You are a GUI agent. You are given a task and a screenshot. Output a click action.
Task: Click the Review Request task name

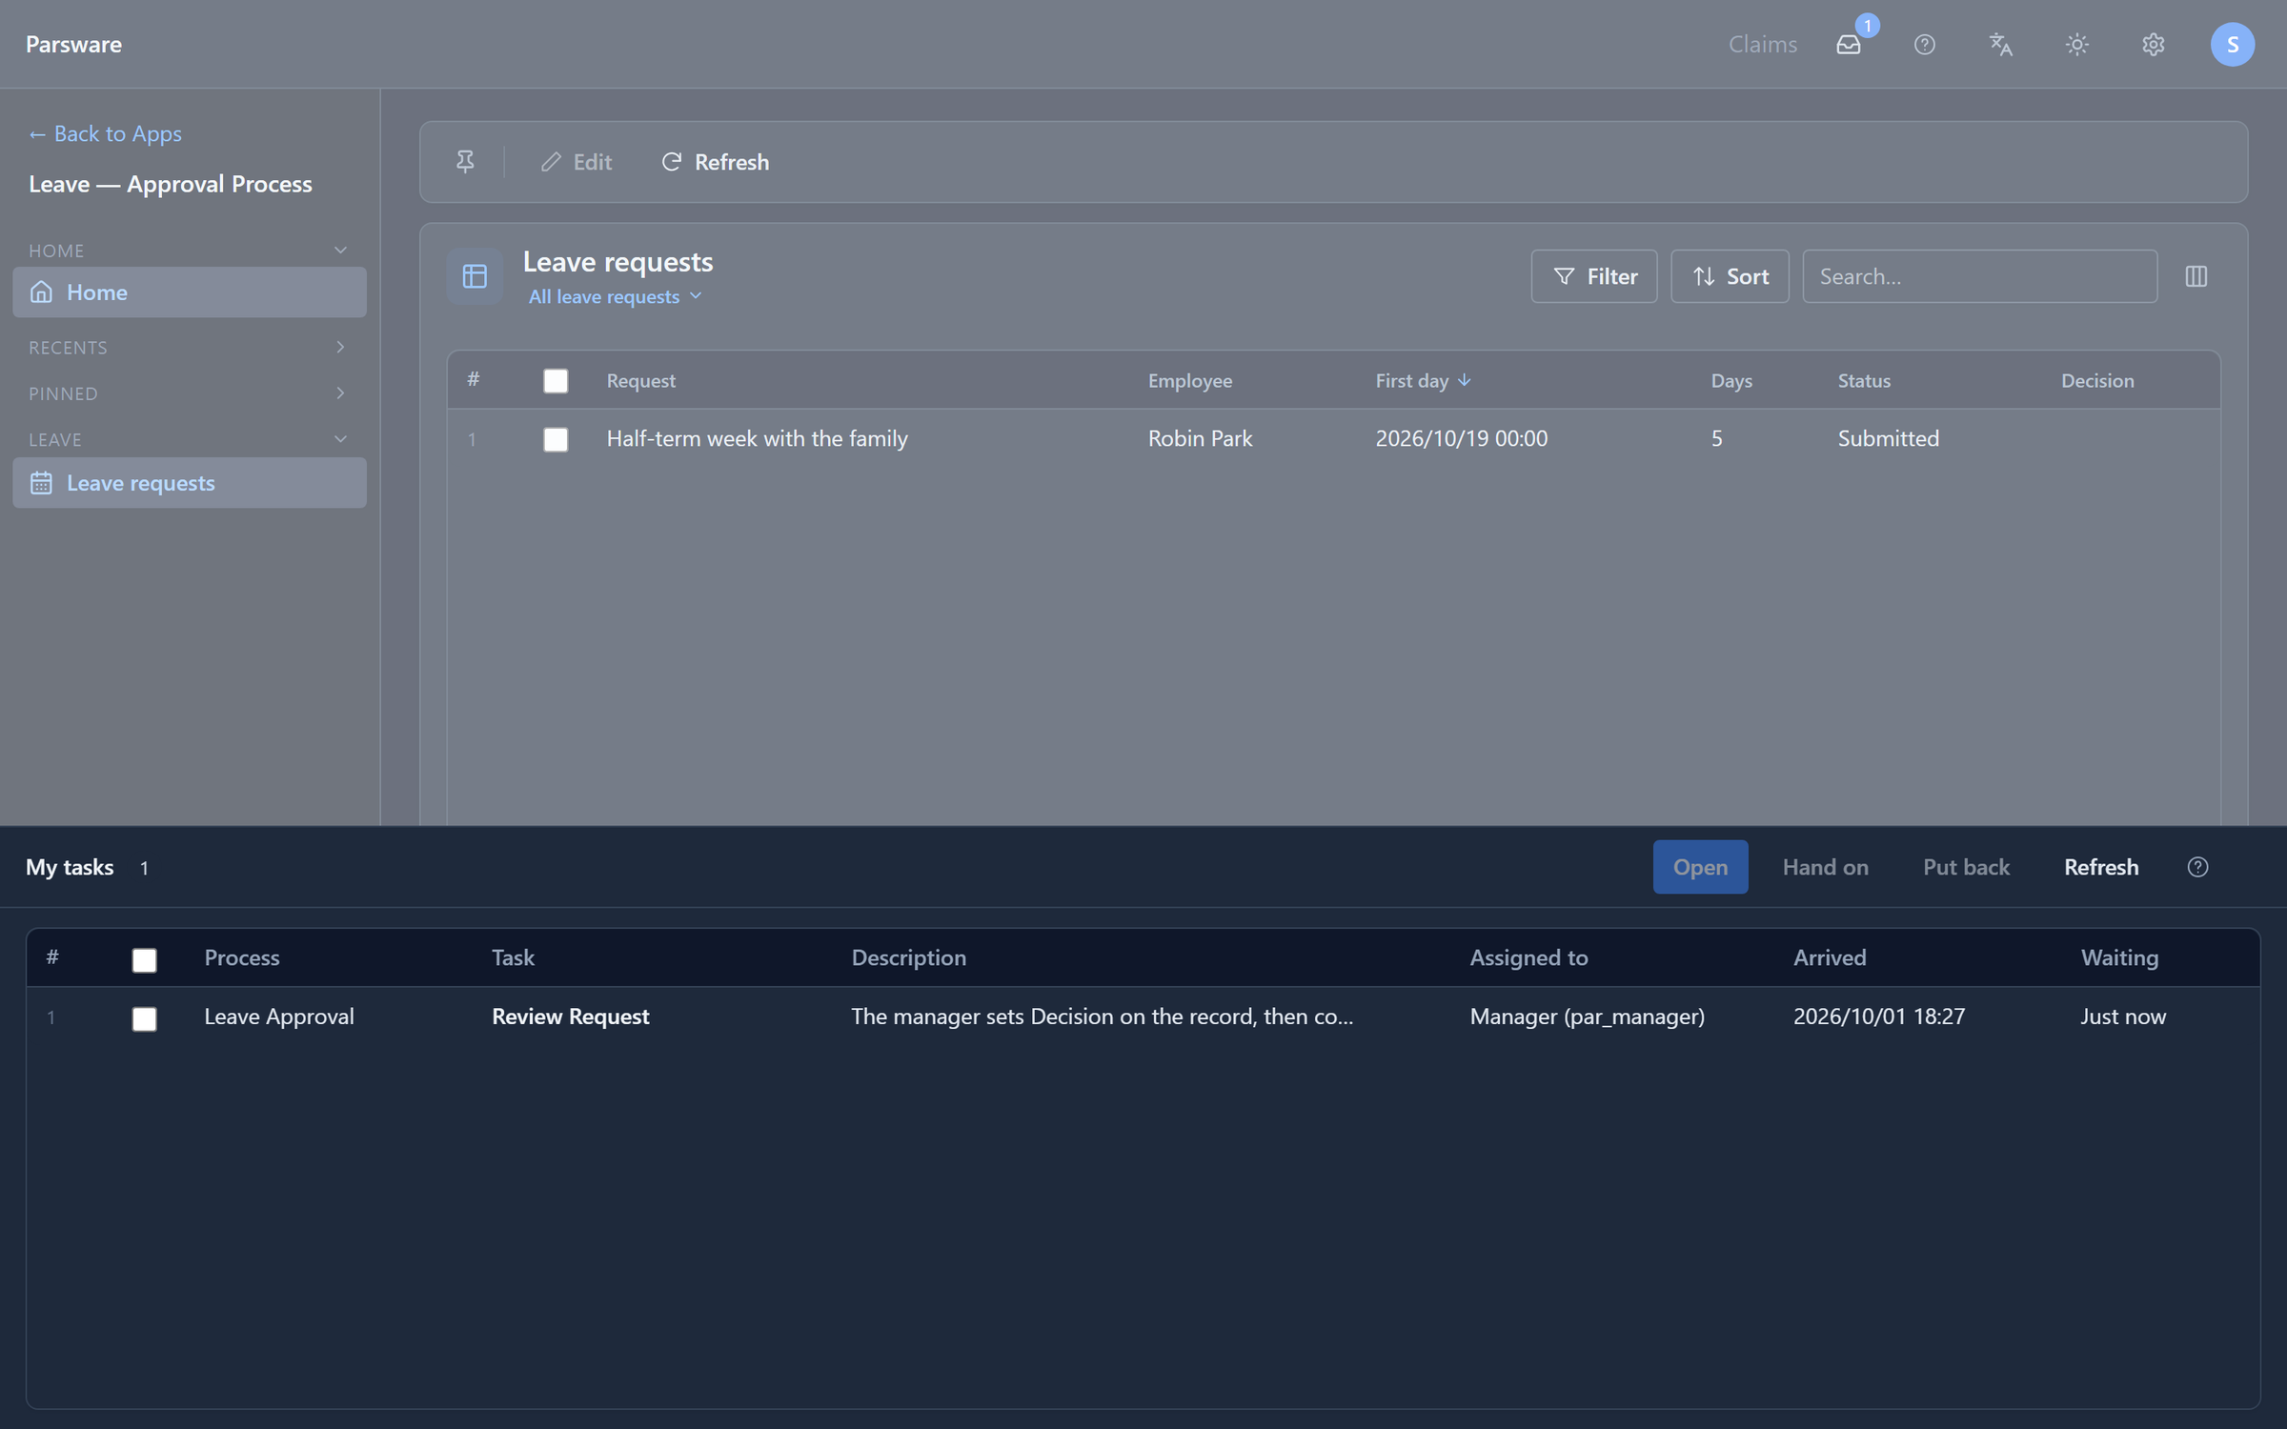570,1016
